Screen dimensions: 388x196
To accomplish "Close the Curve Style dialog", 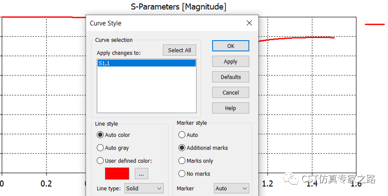I will 249,23.
